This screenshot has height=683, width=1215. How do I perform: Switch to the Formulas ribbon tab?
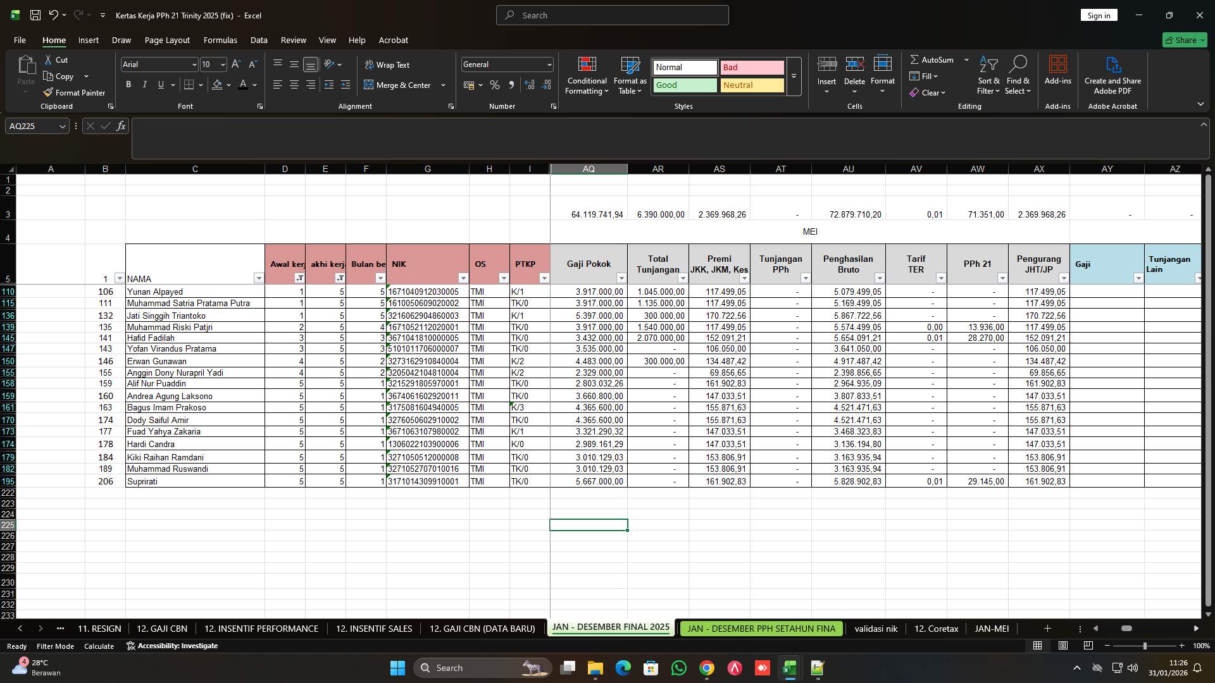click(220, 40)
